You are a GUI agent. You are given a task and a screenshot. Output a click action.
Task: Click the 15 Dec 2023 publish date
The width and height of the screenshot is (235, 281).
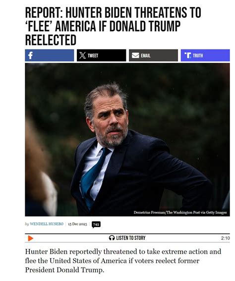(77, 224)
